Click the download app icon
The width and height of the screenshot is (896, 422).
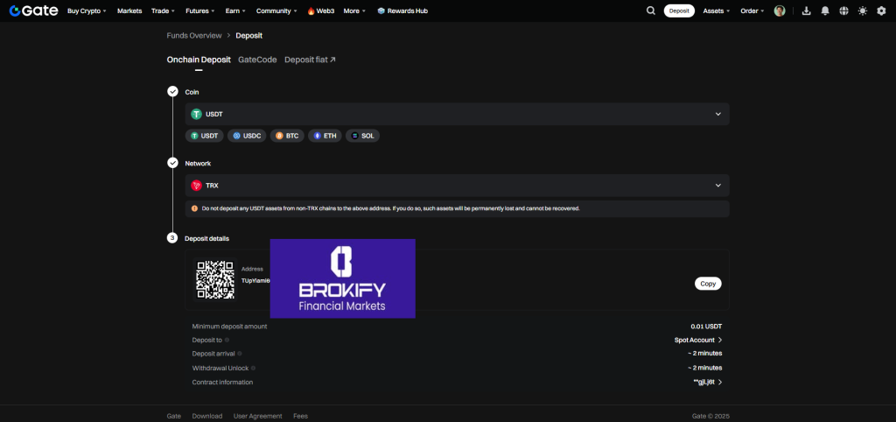tap(805, 11)
